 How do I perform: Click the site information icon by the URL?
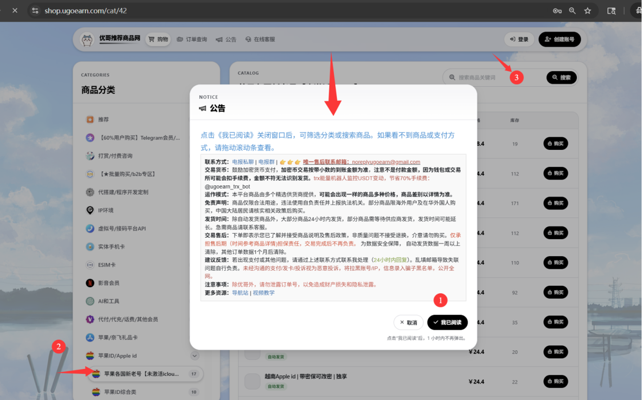tap(35, 11)
